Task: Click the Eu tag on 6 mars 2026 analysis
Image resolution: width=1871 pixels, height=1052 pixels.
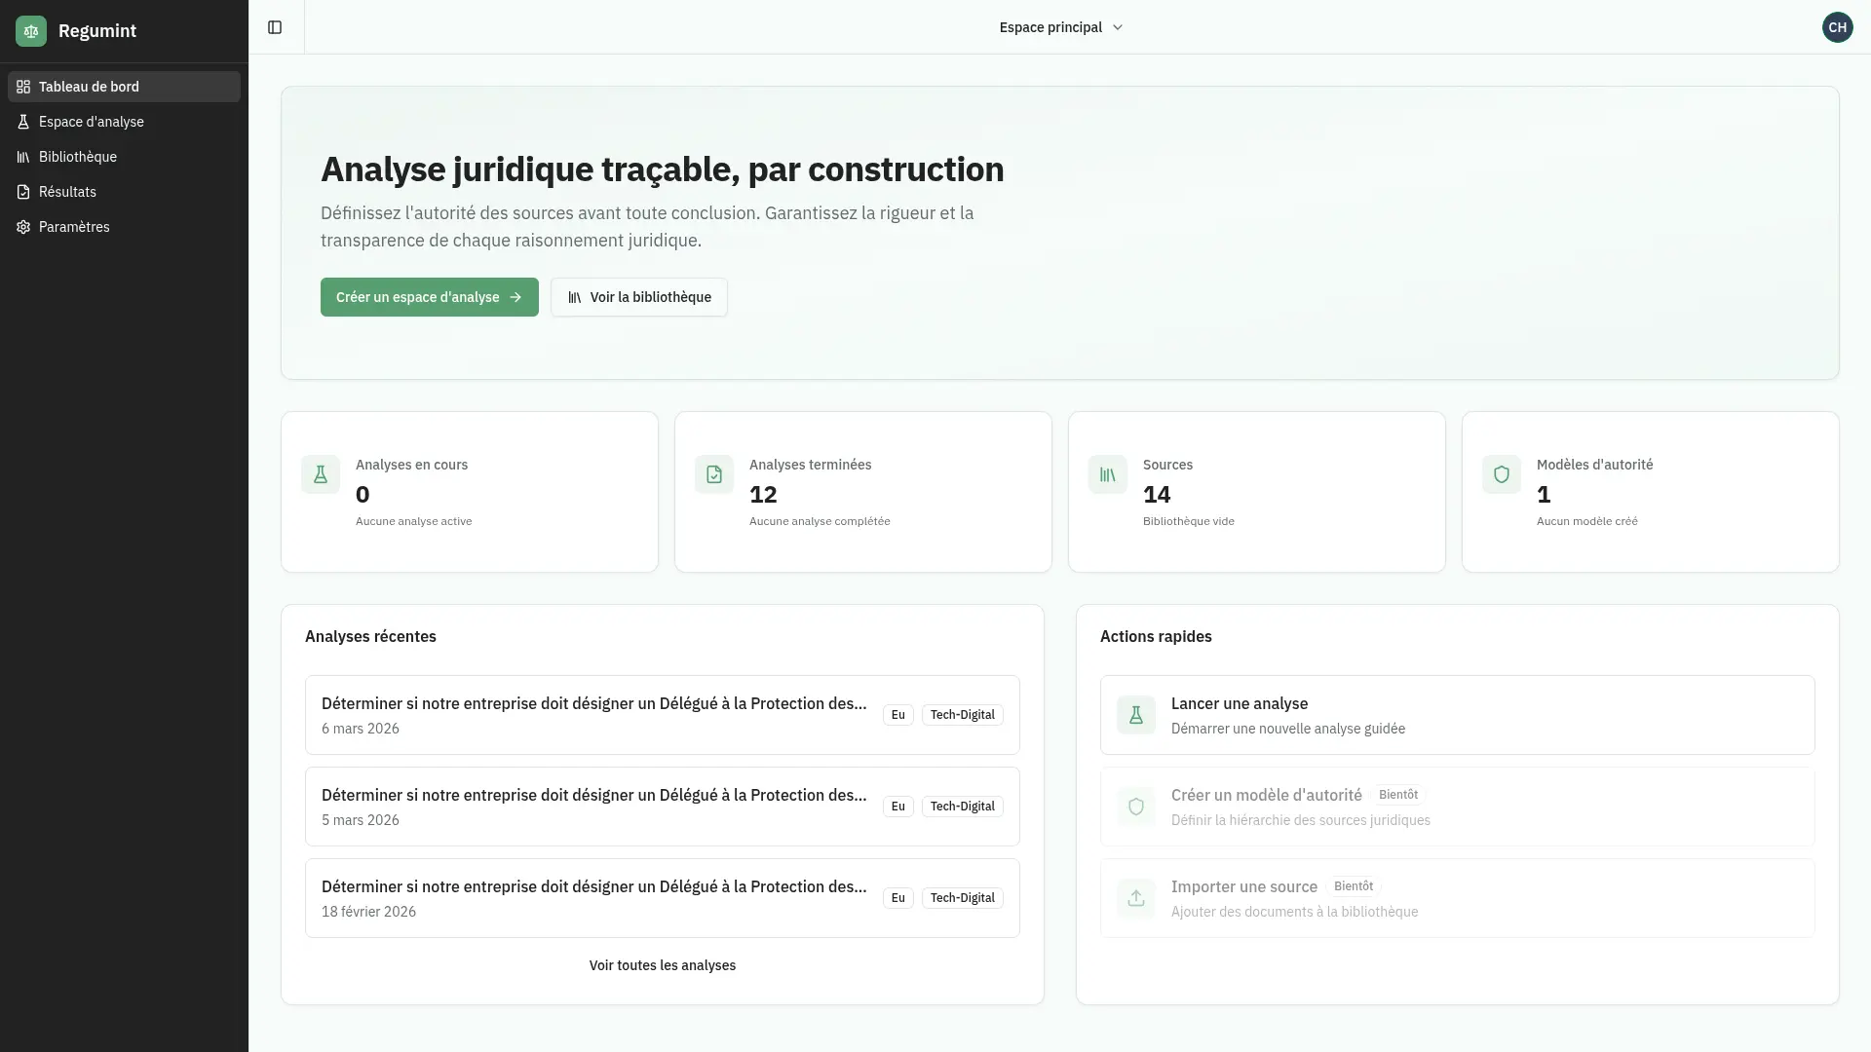Action: click(x=898, y=715)
